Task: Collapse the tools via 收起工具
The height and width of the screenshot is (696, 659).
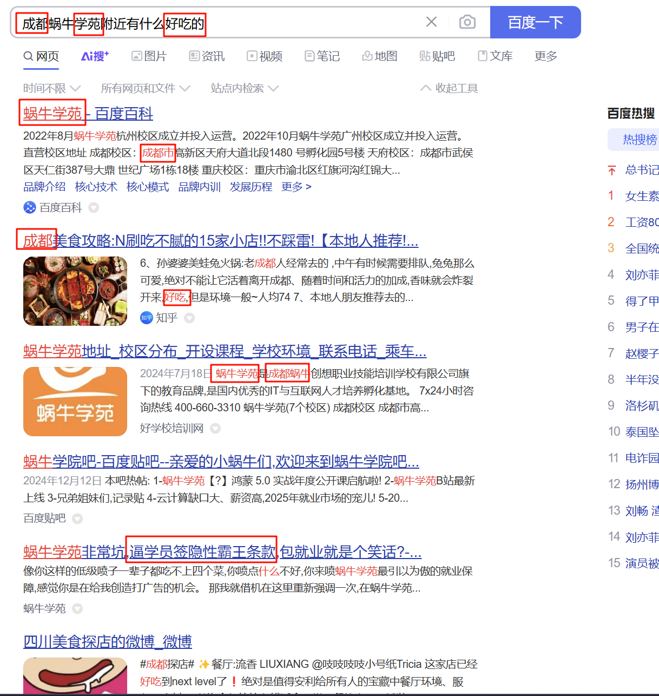Action: 449,88
